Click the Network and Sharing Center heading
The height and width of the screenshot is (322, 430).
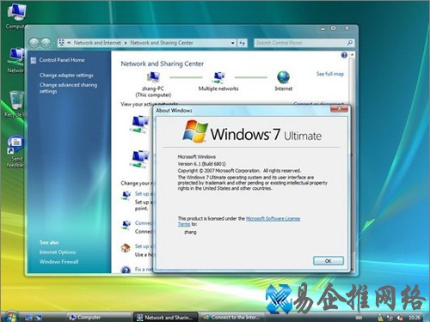162,64
